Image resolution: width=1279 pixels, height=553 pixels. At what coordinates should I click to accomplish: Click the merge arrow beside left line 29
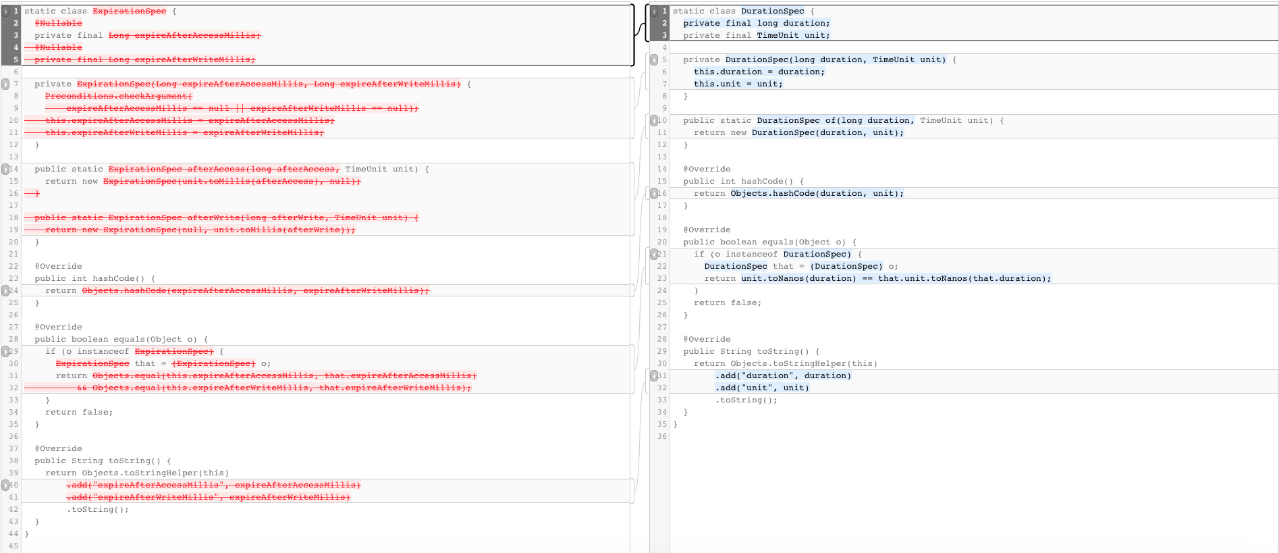coord(6,352)
